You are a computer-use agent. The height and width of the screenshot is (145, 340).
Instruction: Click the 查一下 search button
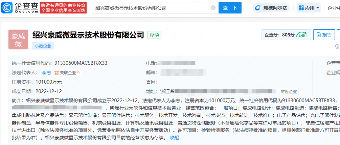tap(230, 8)
